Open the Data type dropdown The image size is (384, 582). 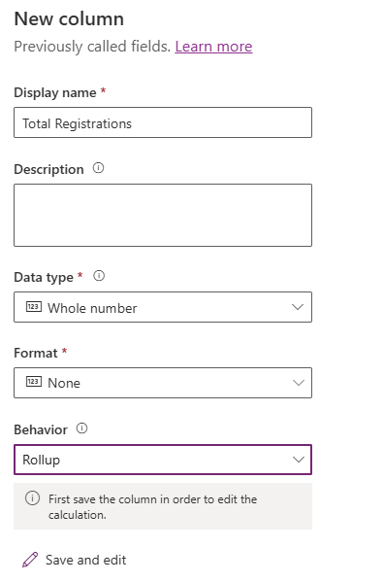(x=163, y=307)
